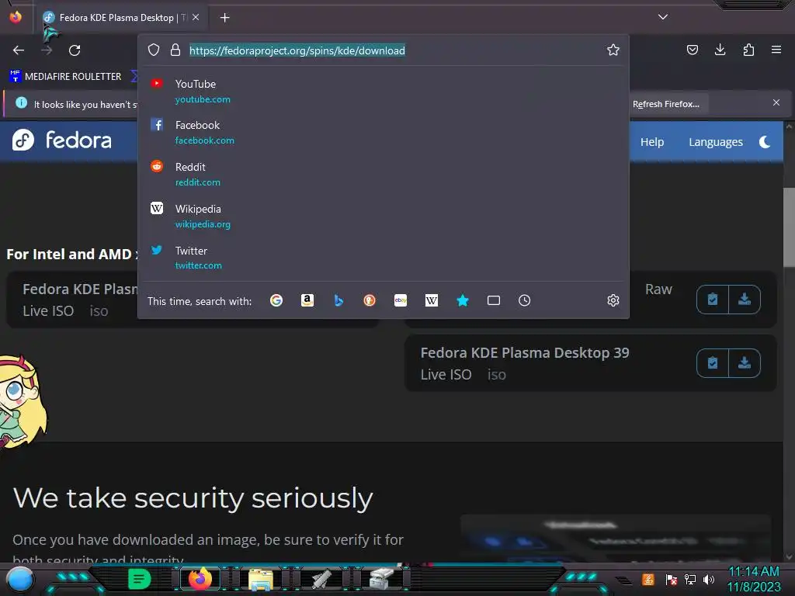
Task: Download the Raw image file
Action: pyautogui.click(x=745, y=300)
